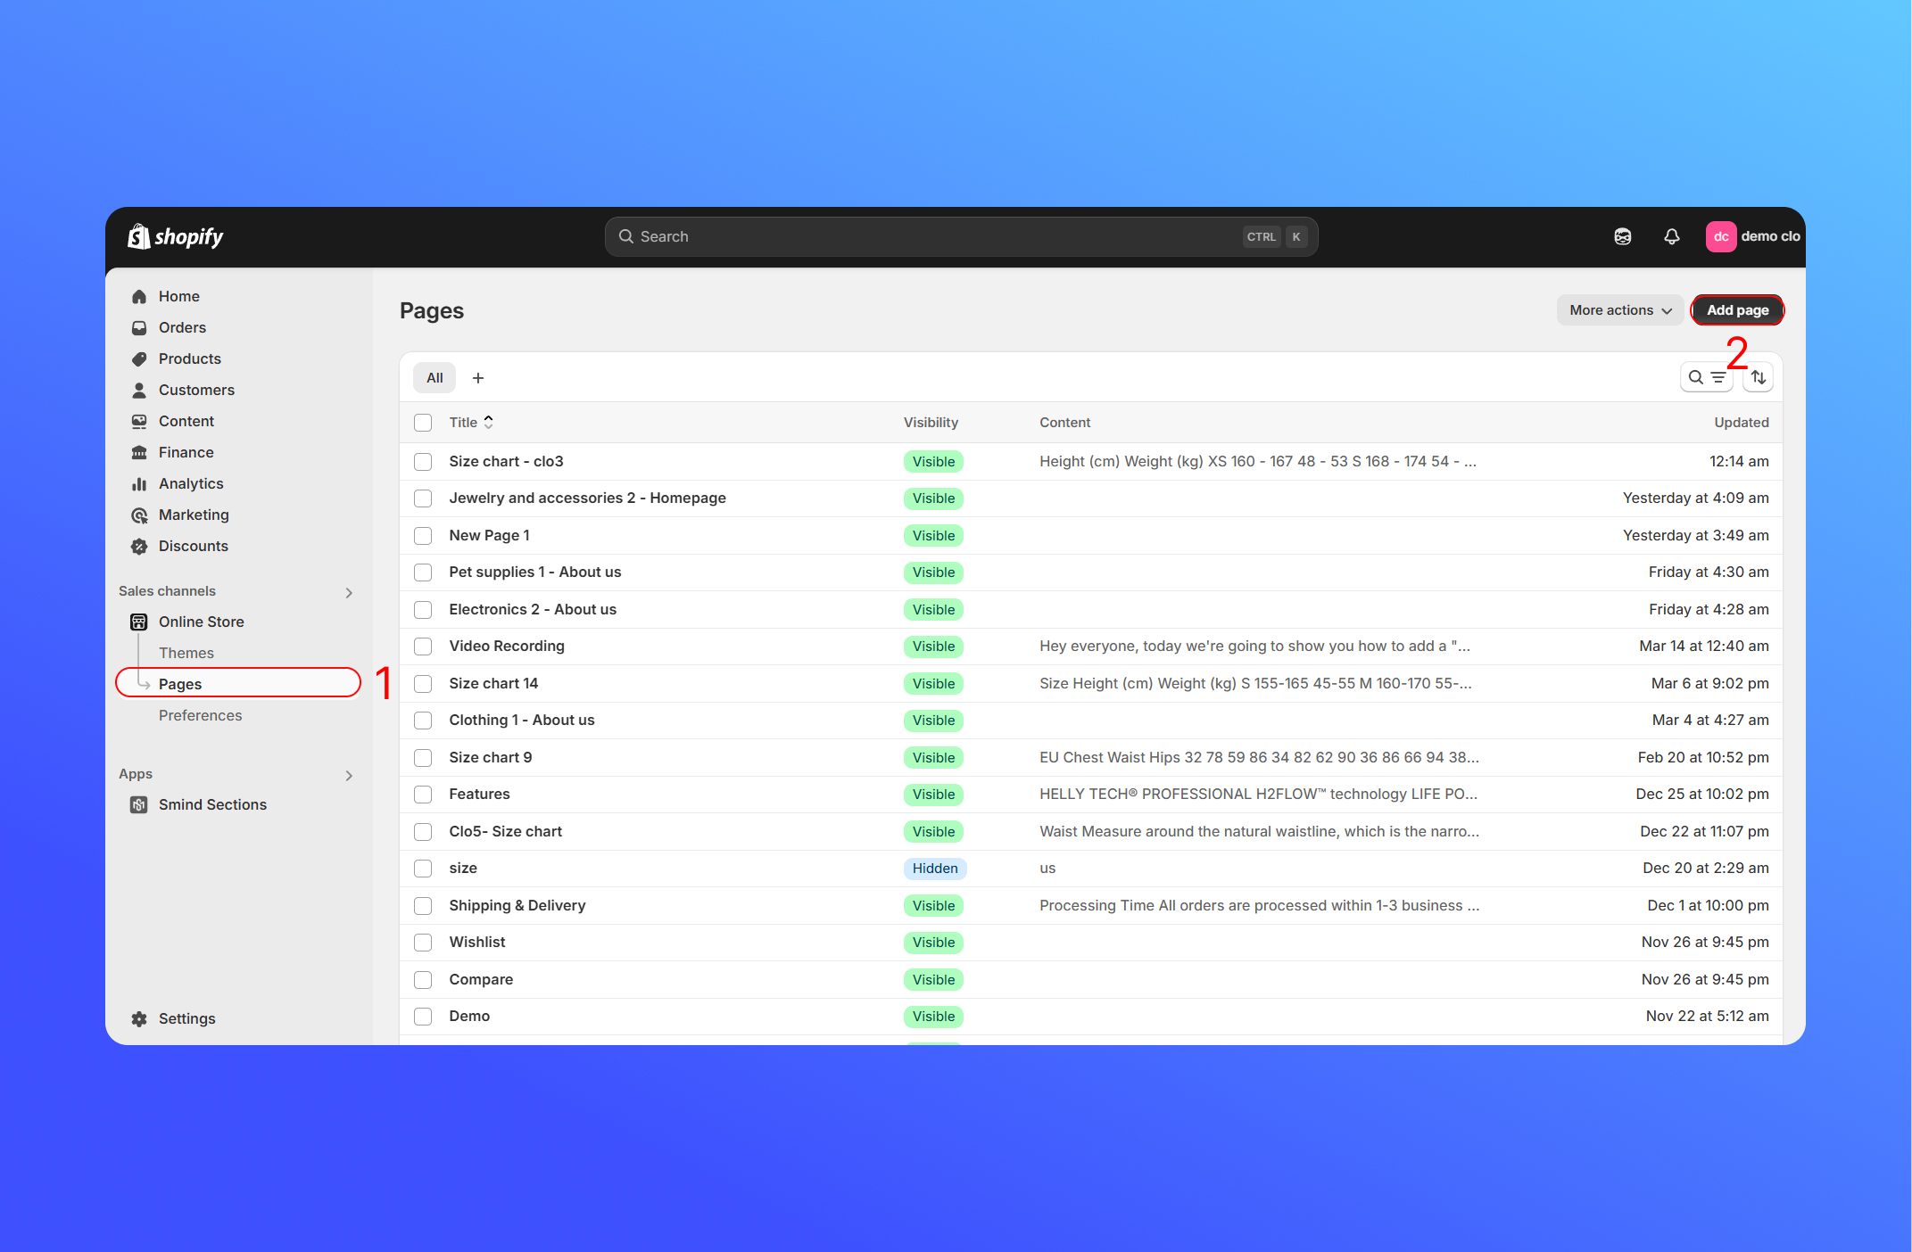Click the search and filter icon button

[x=1705, y=378]
